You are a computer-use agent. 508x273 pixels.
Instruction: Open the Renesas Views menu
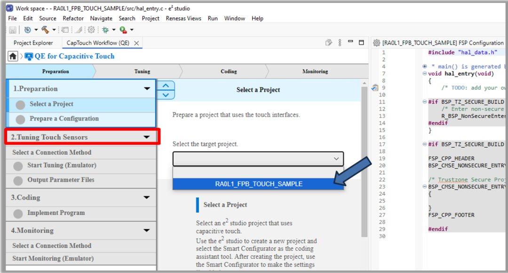[x=183, y=18]
